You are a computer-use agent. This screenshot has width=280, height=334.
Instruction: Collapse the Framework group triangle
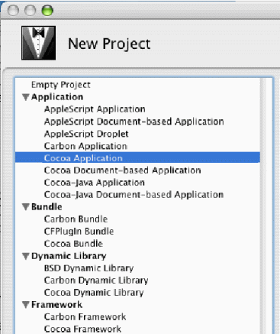click(26, 305)
